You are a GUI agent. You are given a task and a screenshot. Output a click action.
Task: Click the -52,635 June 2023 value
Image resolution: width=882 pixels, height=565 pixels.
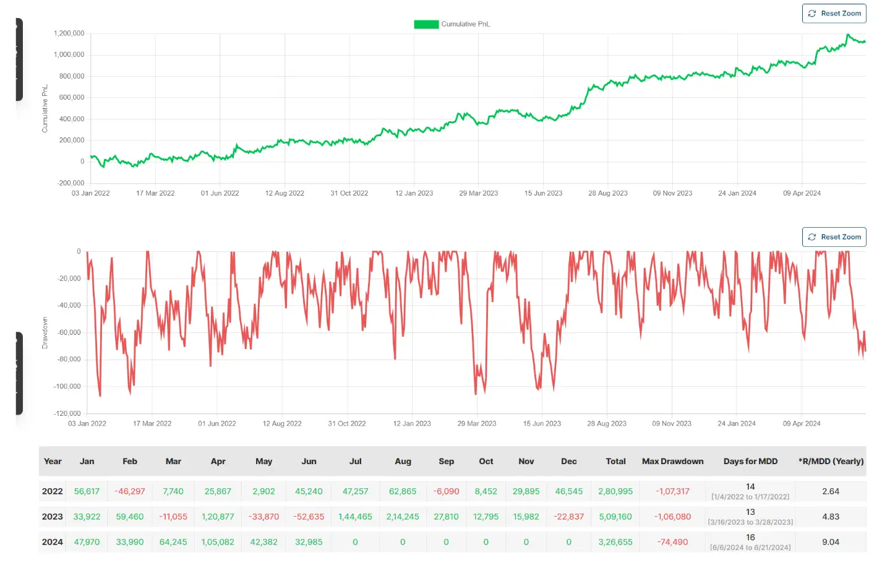click(309, 517)
